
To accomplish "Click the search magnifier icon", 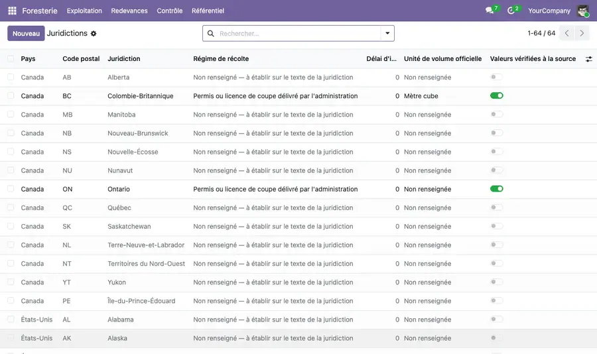I will tap(210, 34).
